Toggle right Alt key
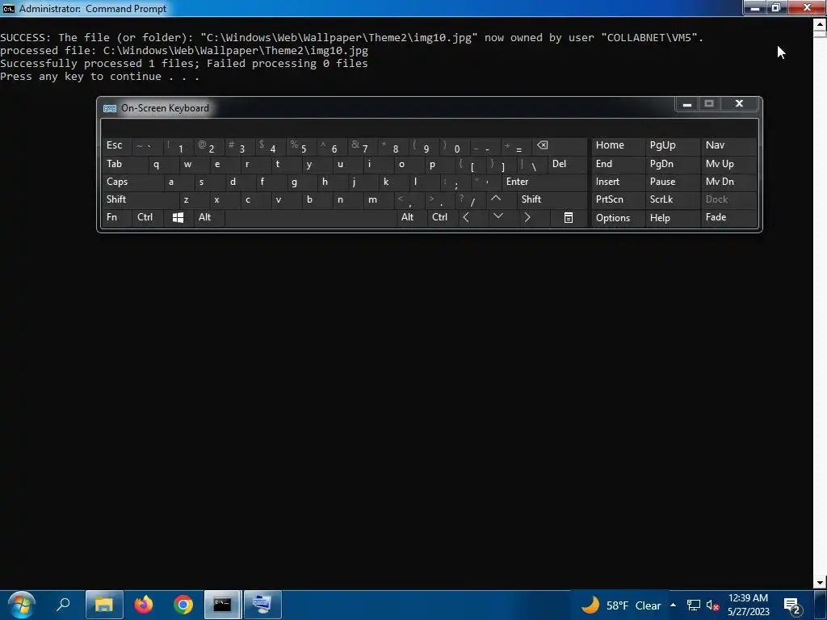This screenshot has height=620, width=827. tap(411, 217)
